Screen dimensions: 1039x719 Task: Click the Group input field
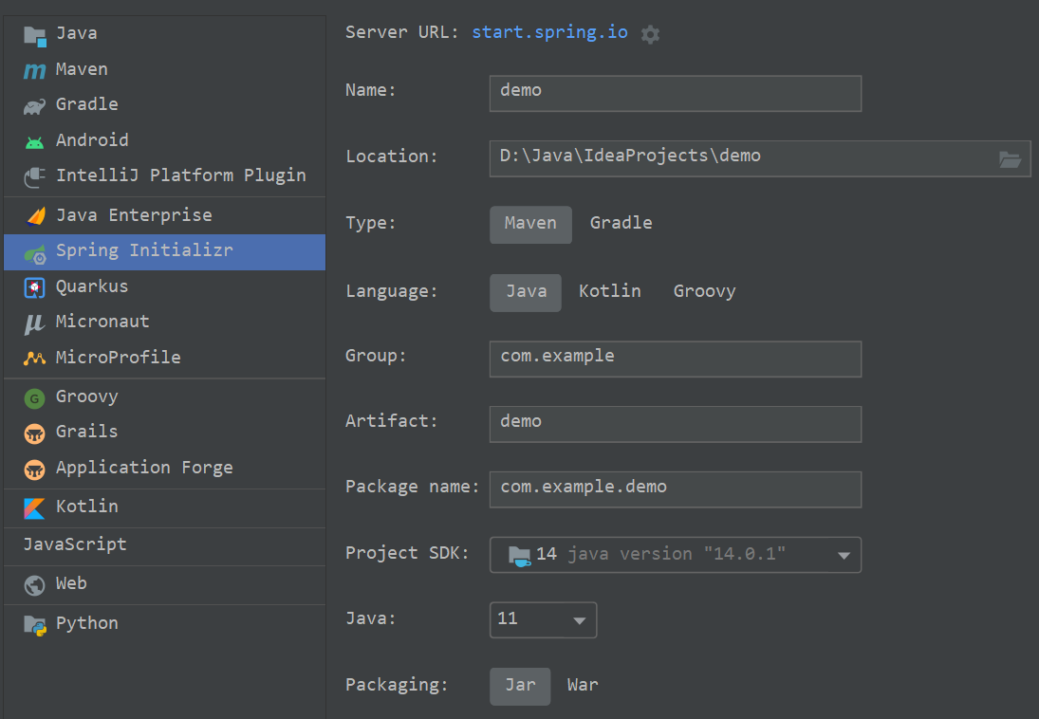676,359
